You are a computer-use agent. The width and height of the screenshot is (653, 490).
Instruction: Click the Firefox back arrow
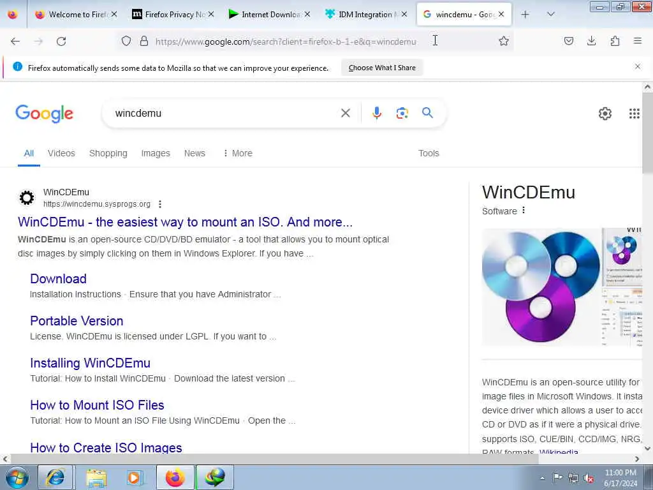tap(15, 41)
